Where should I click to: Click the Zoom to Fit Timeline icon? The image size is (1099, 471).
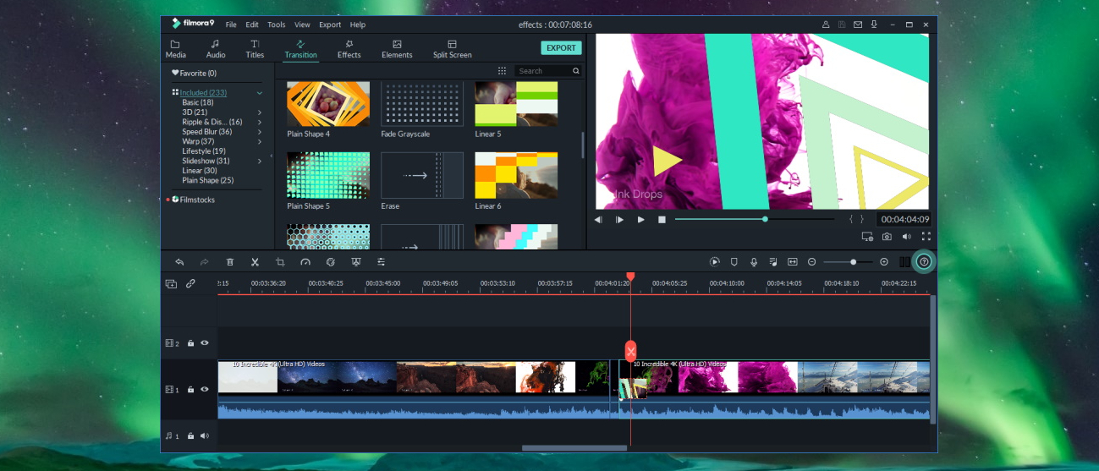click(x=793, y=262)
